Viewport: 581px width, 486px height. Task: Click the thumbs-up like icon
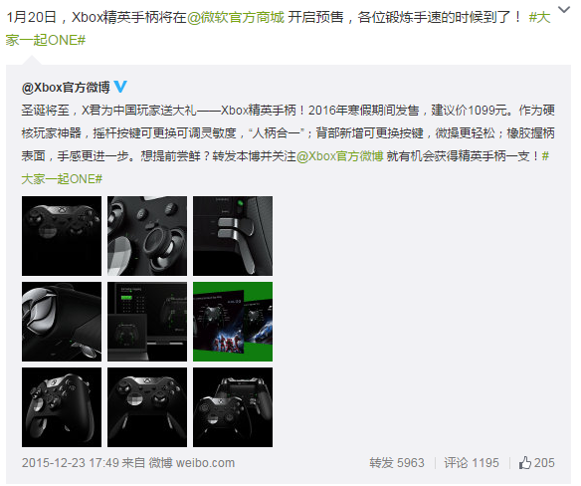coord(524,463)
